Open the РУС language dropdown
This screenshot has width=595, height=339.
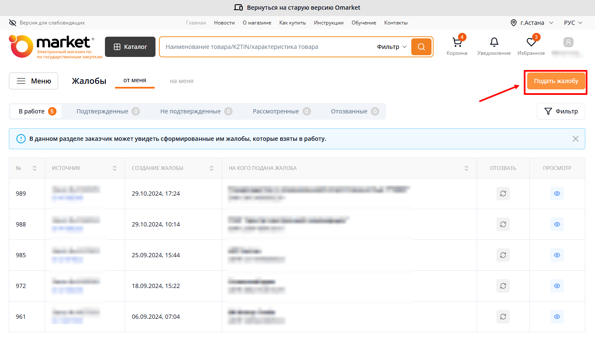tap(573, 23)
